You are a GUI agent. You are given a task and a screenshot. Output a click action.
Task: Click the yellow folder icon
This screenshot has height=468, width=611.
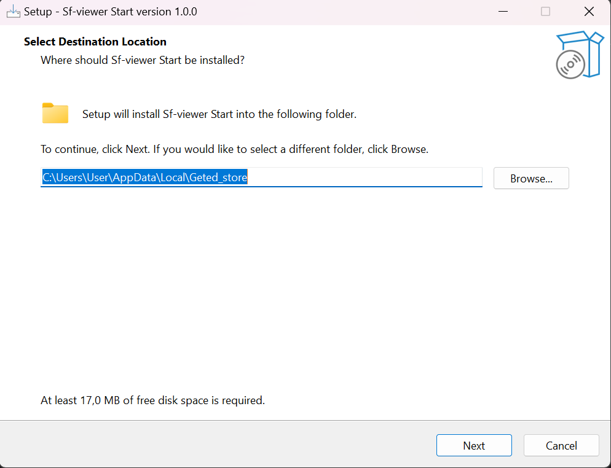[x=55, y=114]
